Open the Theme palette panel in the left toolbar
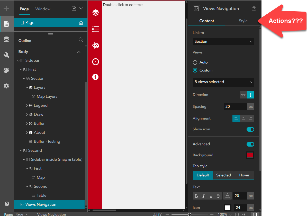Screen dimensions: 307x216 7,70
